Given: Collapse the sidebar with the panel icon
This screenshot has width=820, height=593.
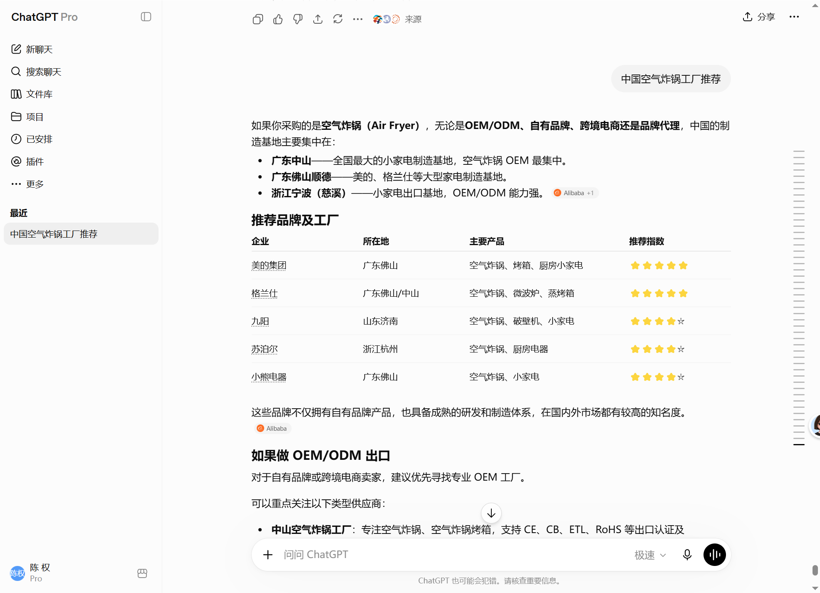Looking at the screenshot, I should tap(146, 17).
